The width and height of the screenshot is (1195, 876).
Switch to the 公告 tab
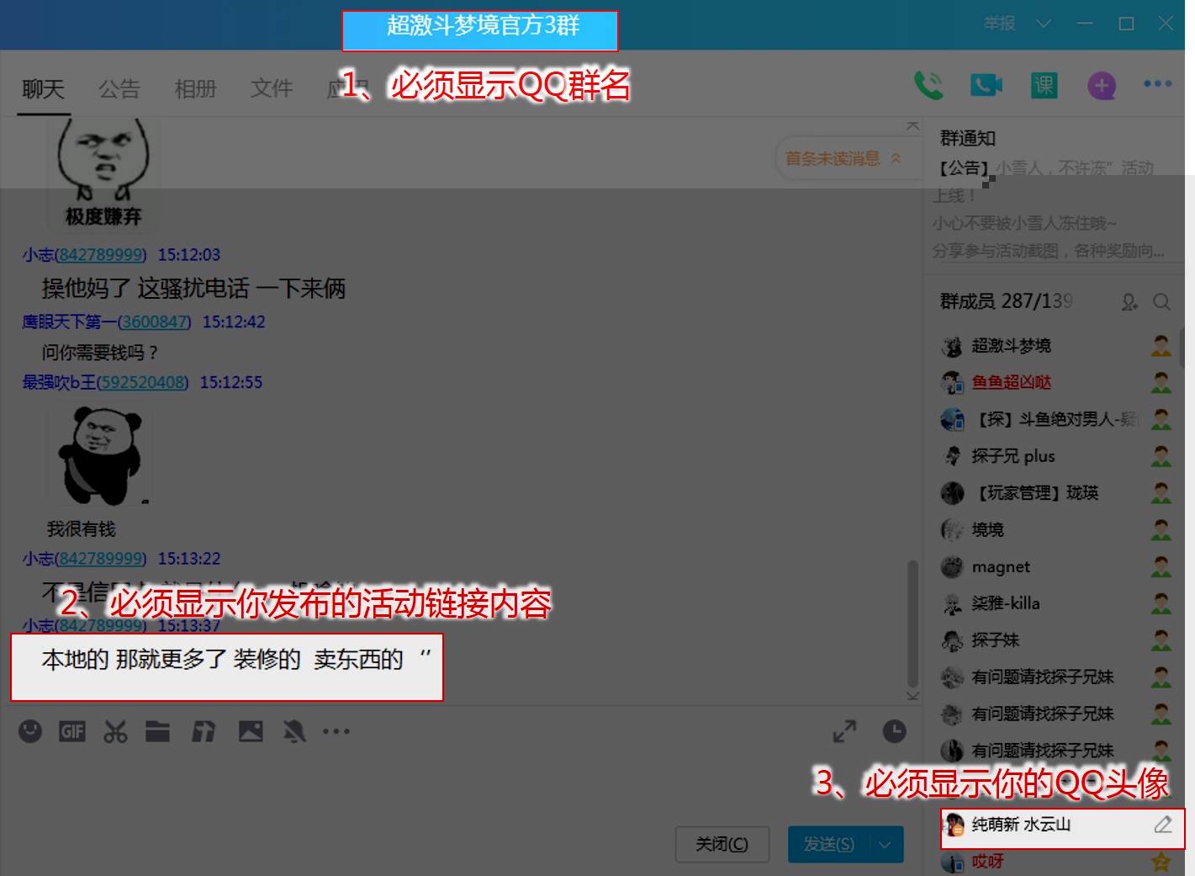pyautogui.click(x=119, y=88)
